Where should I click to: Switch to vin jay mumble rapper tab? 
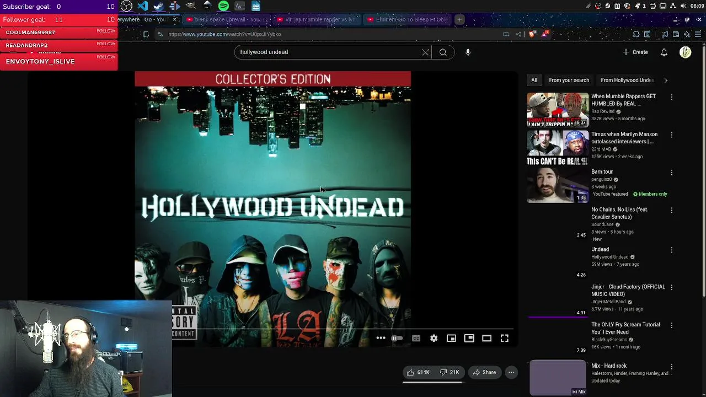(317, 20)
